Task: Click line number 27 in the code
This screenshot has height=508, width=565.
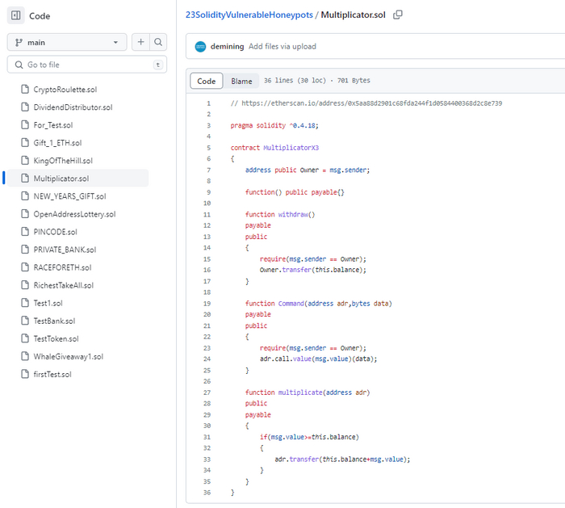Action: [207, 392]
